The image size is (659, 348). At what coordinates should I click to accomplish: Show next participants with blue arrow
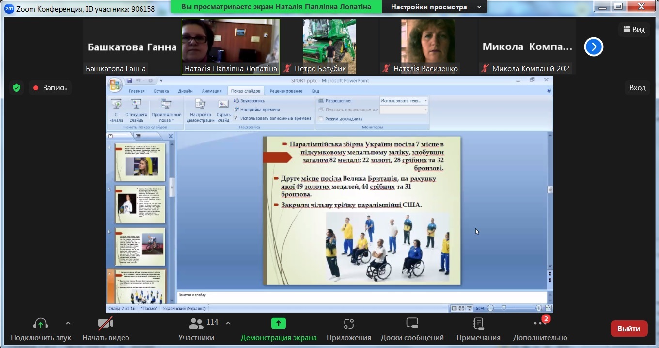point(594,47)
